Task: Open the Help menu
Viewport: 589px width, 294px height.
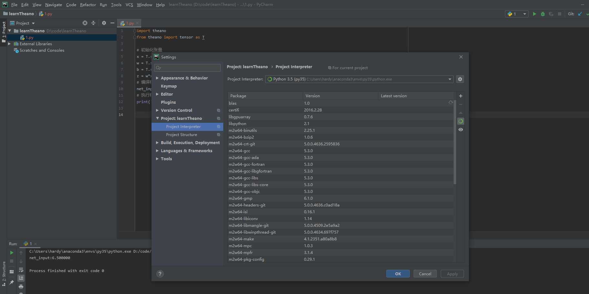Action: tap(160, 5)
